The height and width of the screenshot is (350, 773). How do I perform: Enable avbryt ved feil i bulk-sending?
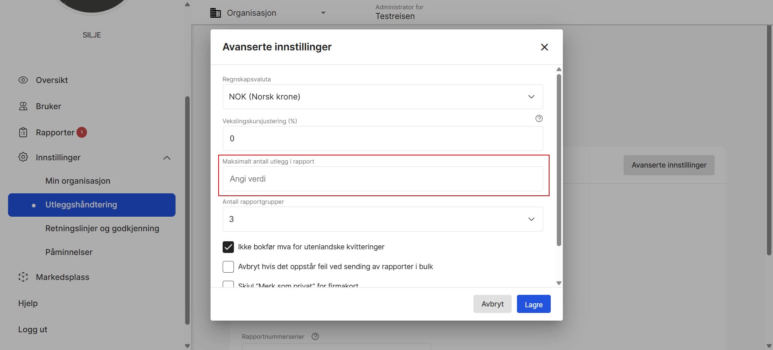click(228, 267)
